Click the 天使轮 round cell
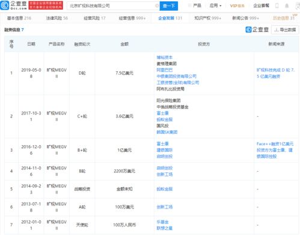 click(82, 225)
